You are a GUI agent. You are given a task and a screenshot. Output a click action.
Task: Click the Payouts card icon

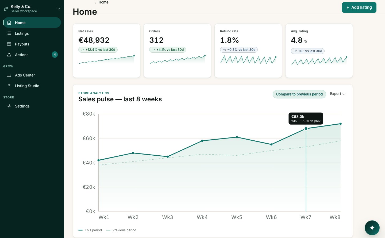9,44
